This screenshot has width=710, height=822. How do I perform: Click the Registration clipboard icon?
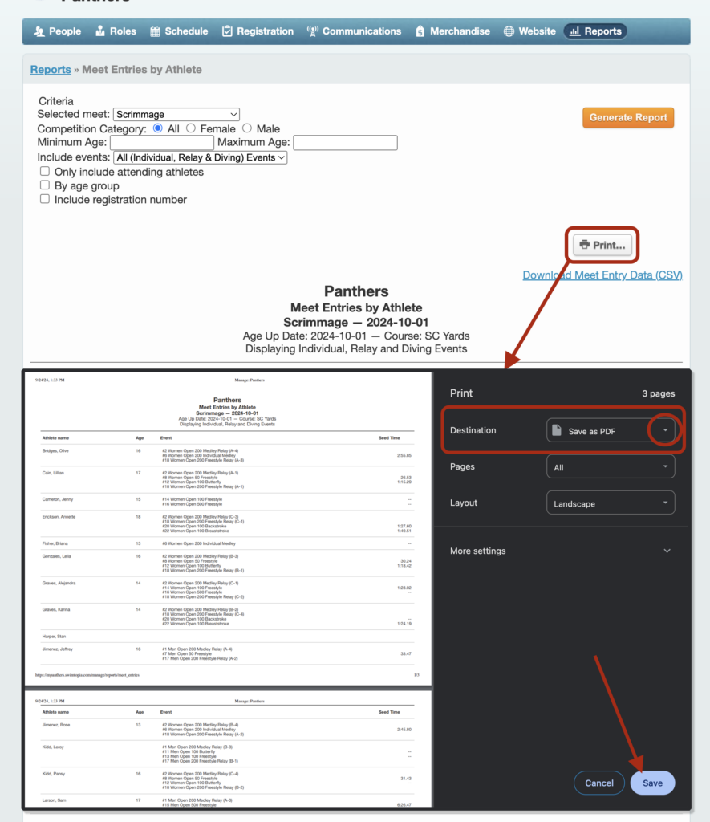(x=227, y=31)
